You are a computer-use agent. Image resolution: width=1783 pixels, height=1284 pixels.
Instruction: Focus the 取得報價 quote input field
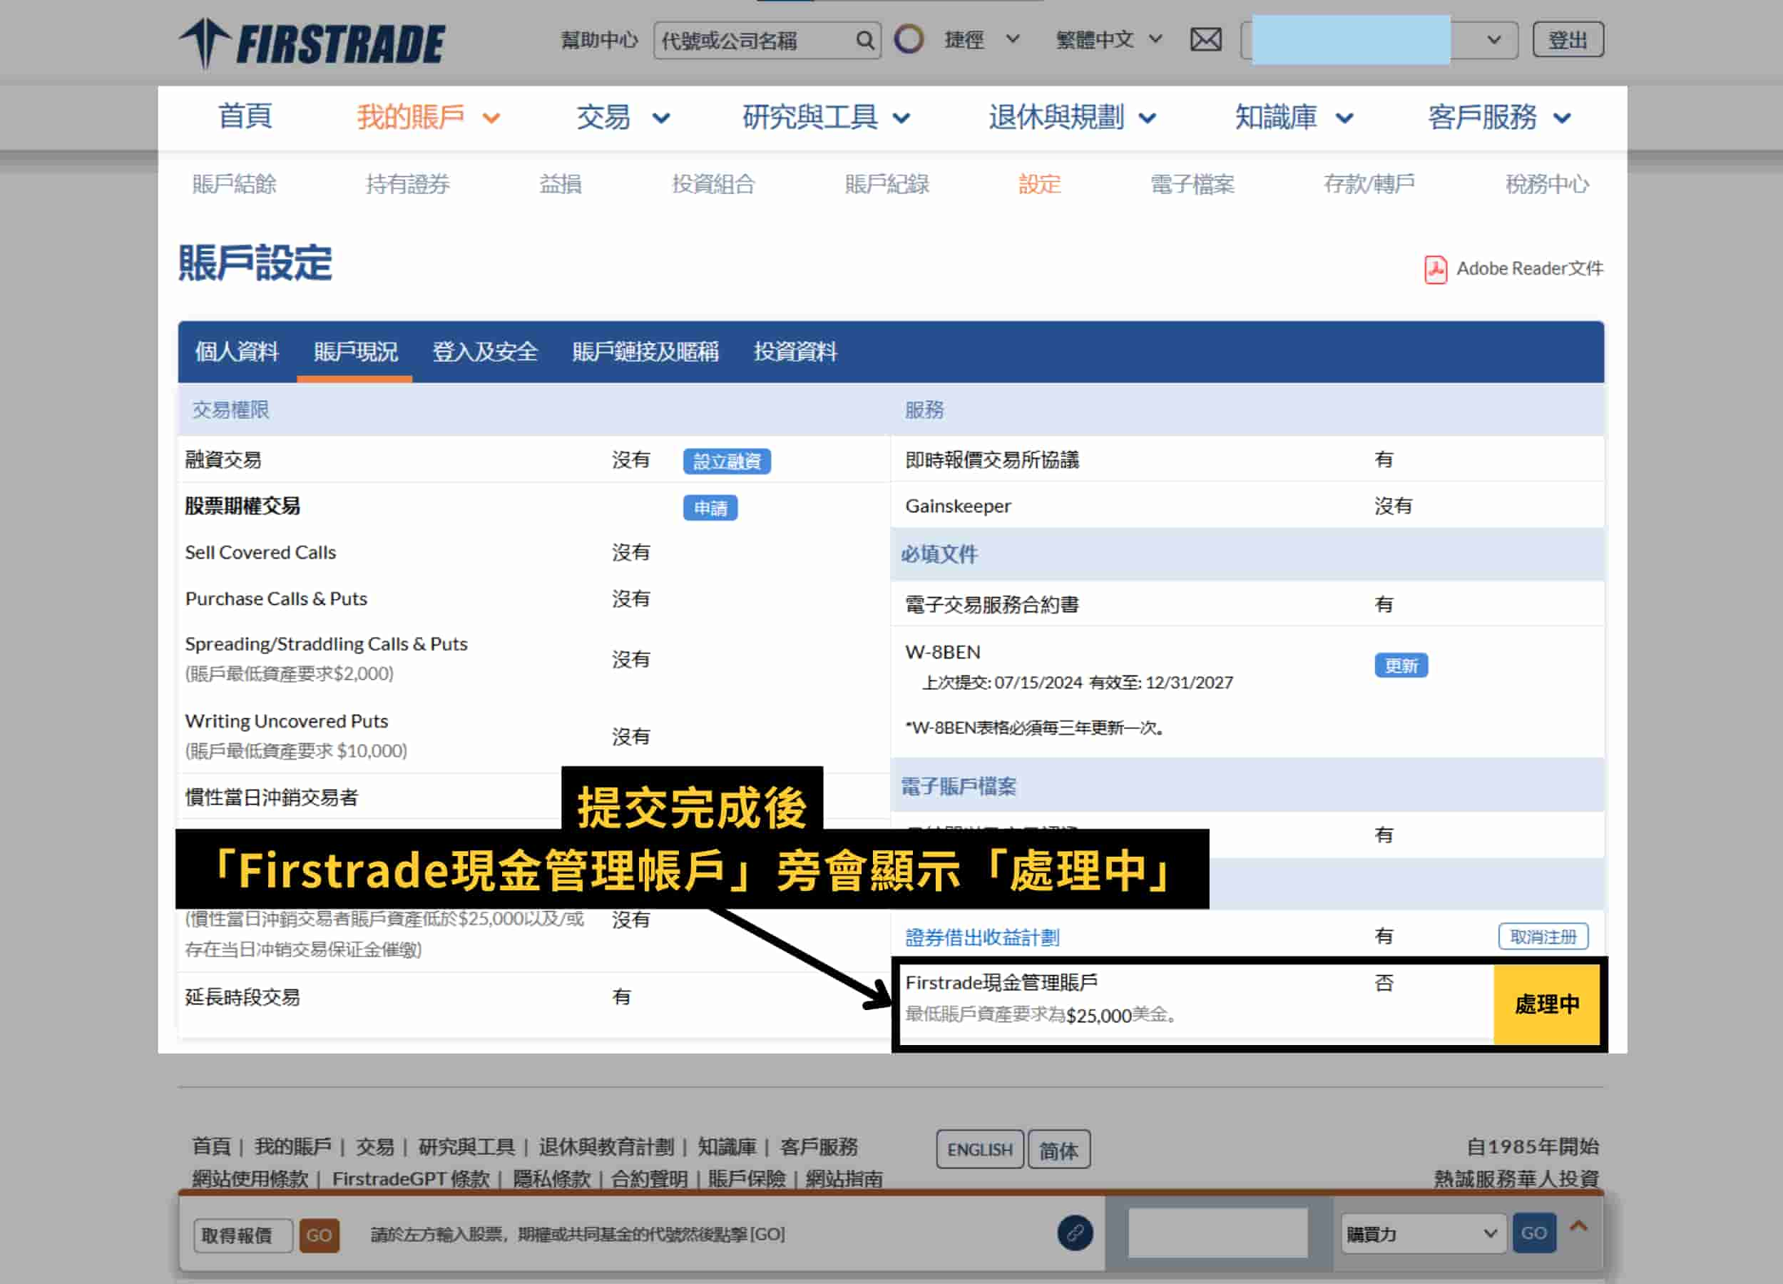point(243,1235)
